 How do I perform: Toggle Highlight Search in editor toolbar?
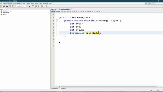77,11
